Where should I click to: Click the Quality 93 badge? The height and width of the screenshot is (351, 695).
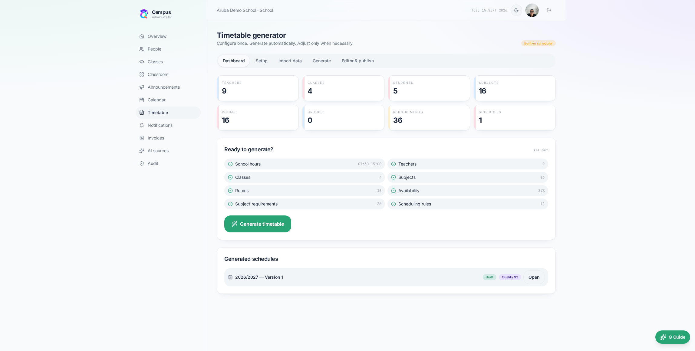pyautogui.click(x=510, y=277)
